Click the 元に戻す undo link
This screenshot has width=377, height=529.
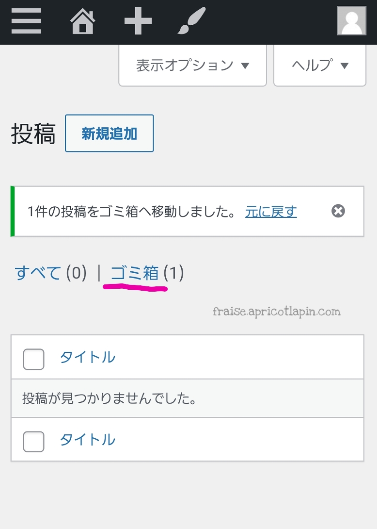(x=271, y=212)
